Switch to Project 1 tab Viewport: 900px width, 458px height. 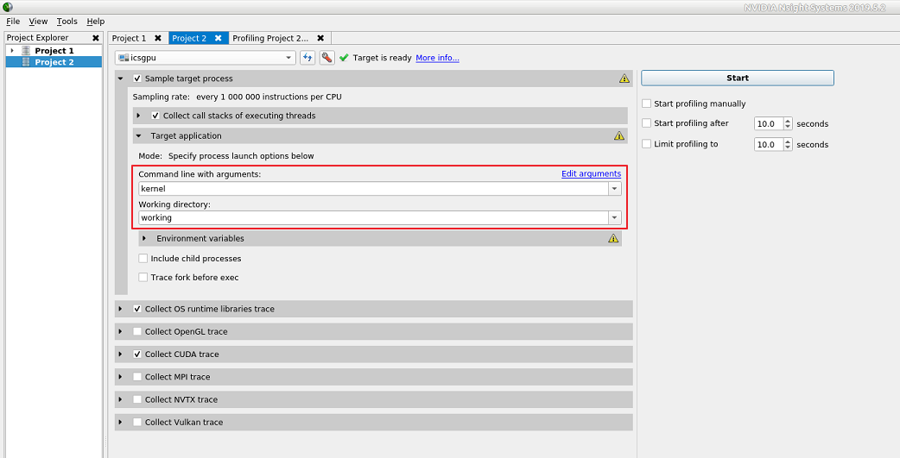point(130,39)
